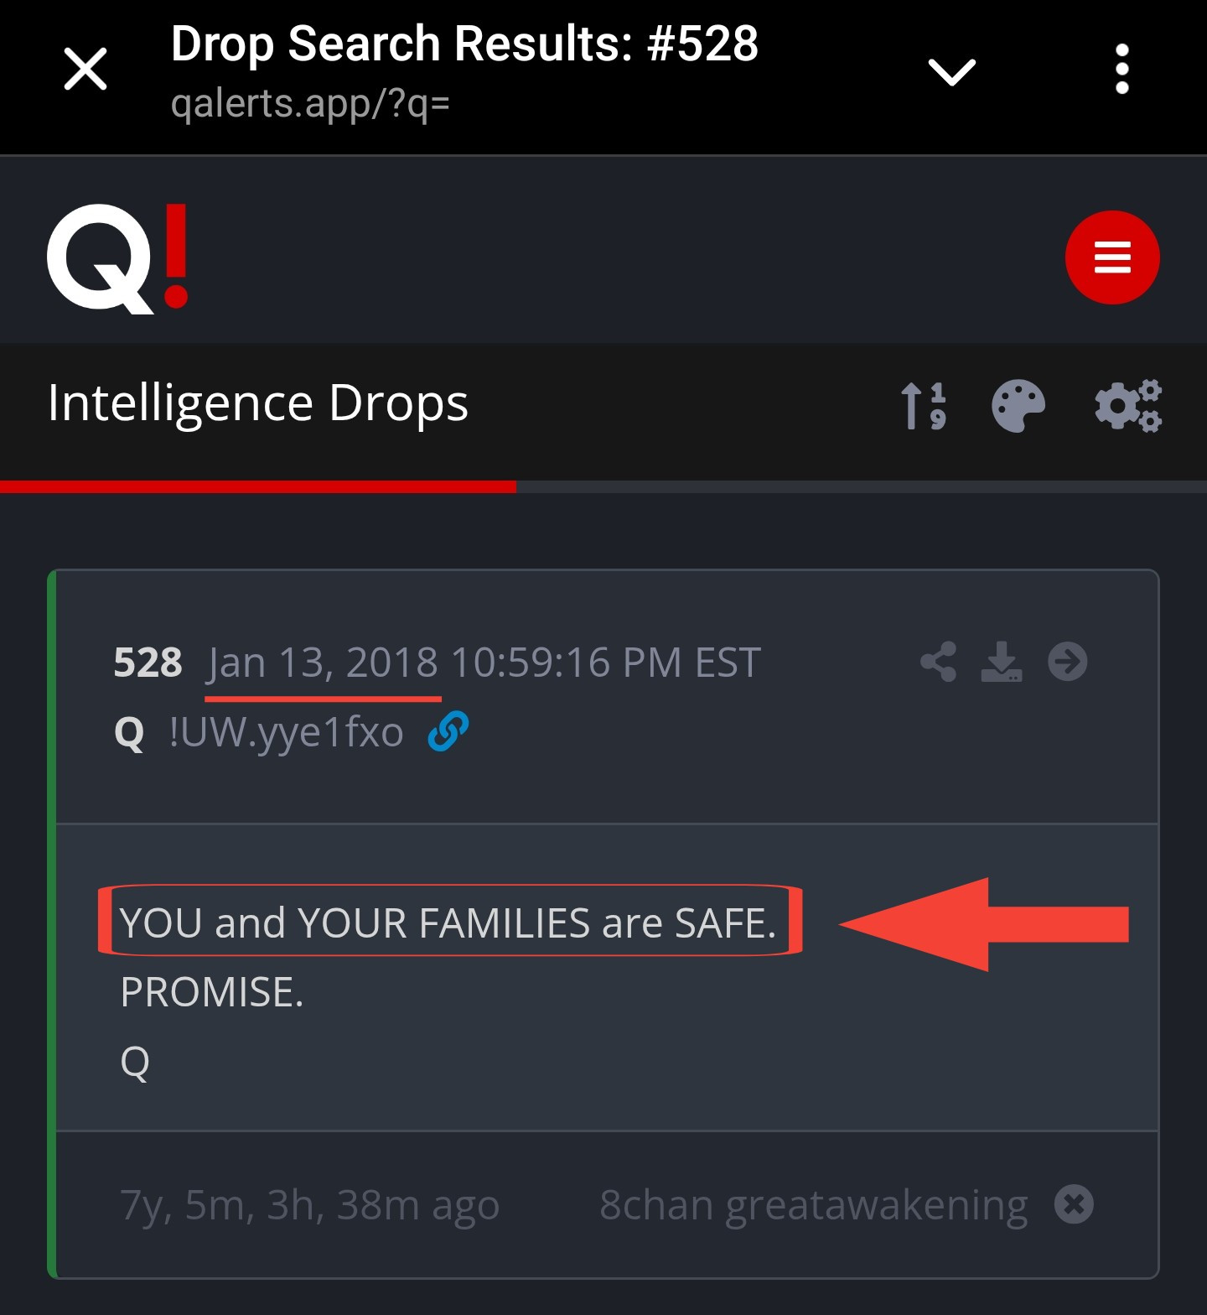Image resolution: width=1207 pixels, height=1315 pixels.
Task: Clear the 8chan greatawakening filter
Action: click(x=1074, y=1205)
